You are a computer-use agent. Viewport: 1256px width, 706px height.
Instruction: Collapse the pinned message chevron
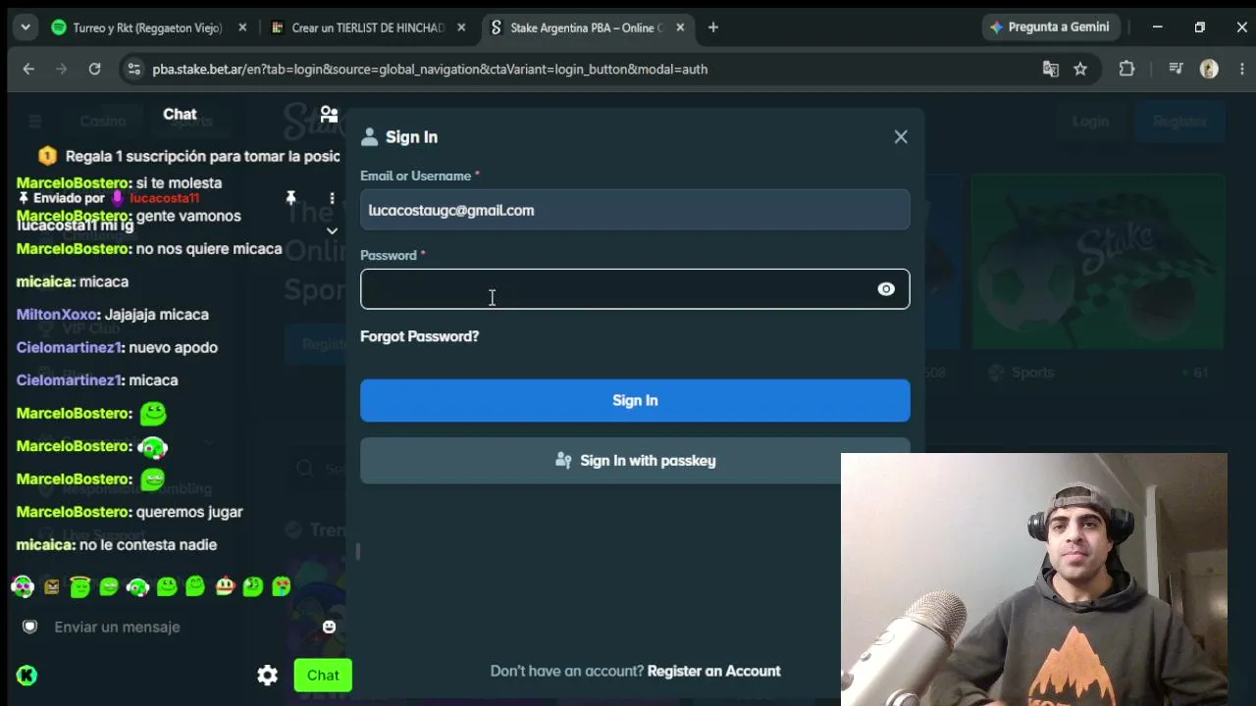click(x=332, y=231)
